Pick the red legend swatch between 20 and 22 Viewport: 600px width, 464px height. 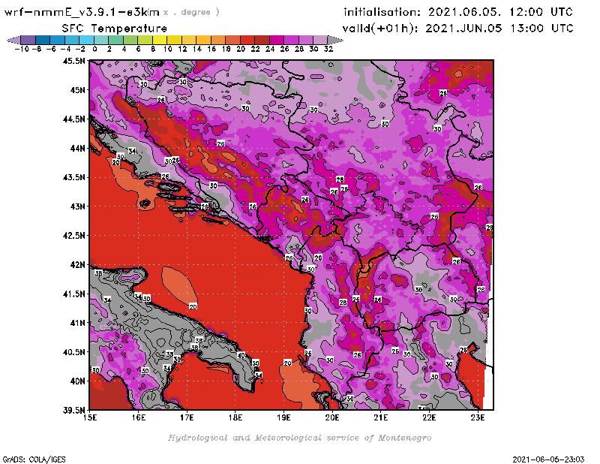[x=247, y=40]
